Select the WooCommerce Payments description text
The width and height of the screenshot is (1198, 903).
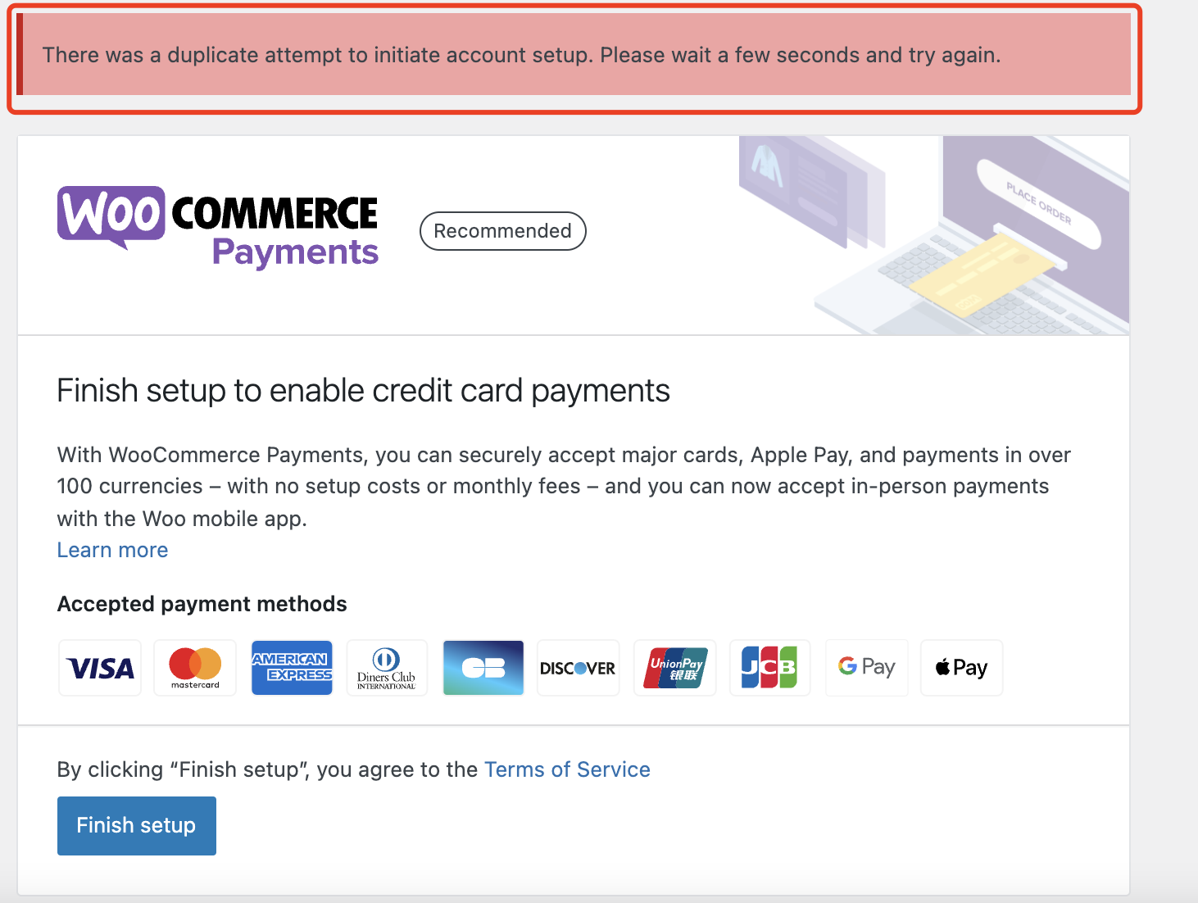pyautogui.click(x=563, y=486)
